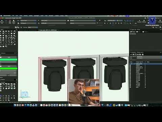Click the Saved Views toolbar button

click(x=14, y=22)
